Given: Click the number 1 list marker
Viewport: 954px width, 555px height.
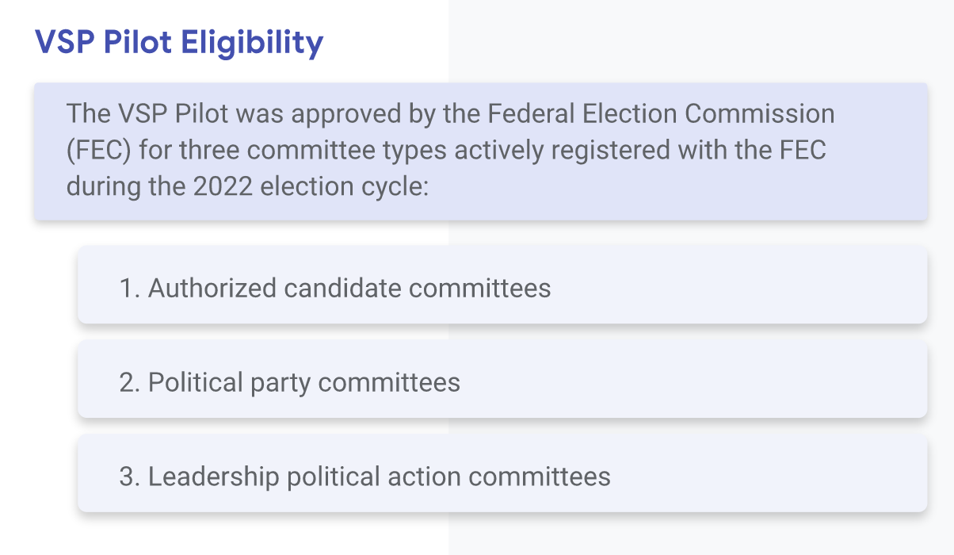Looking at the screenshot, I should [x=128, y=287].
